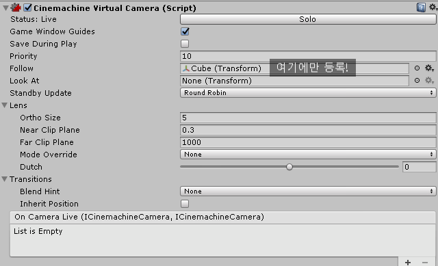Image resolution: width=438 pixels, height=266 pixels.
Task: Toggle Game Window Guides checkbox
Action: tap(185, 31)
